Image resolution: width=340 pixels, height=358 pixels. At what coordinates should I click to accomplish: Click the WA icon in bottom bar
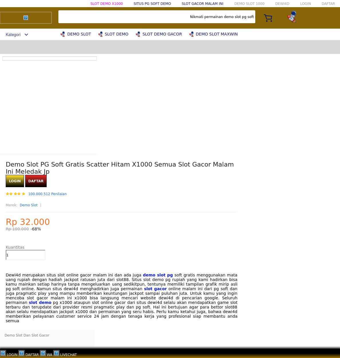pyautogui.click(x=43, y=353)
